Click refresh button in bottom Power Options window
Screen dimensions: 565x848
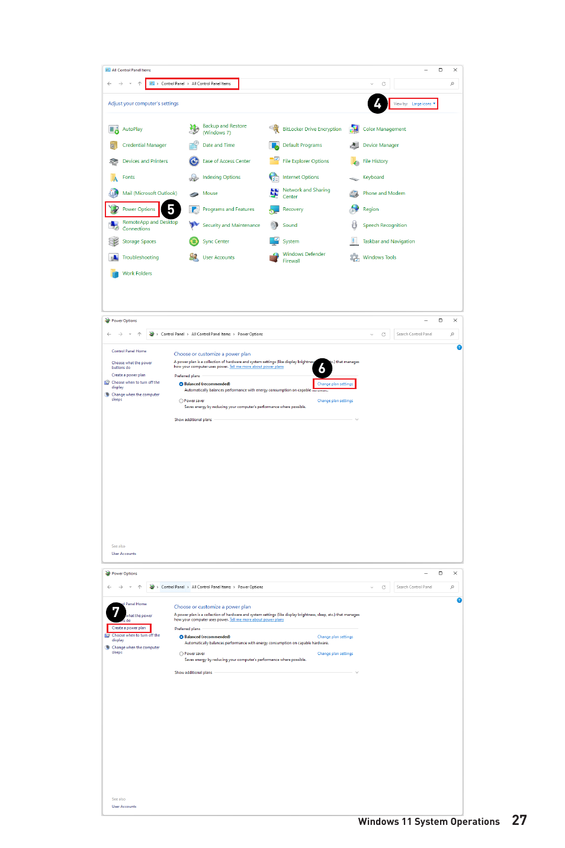tap(384, 587)
